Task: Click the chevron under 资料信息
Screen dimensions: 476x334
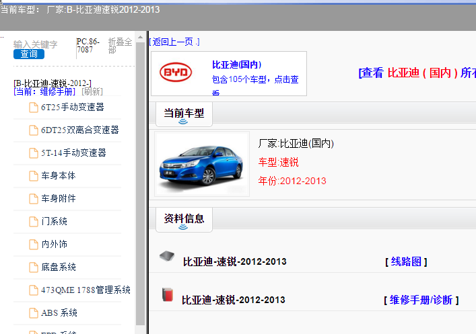Action: tap(183, 227)
